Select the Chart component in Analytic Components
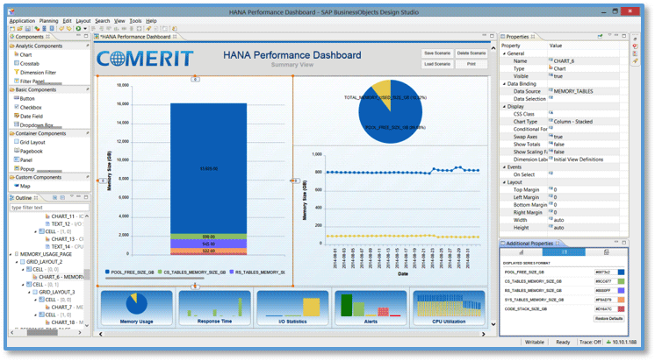Viewport: 655px width, 361px height. click(x=25, y=54)
